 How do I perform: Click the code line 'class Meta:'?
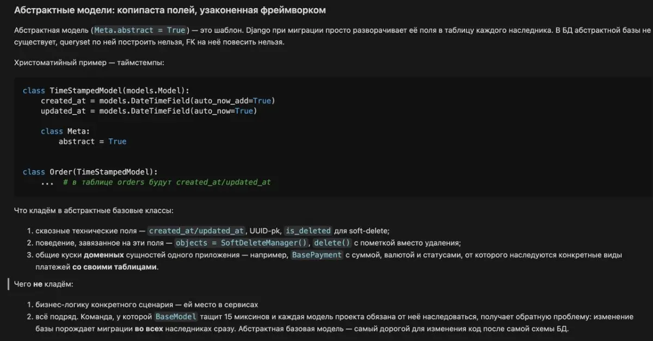65,131
